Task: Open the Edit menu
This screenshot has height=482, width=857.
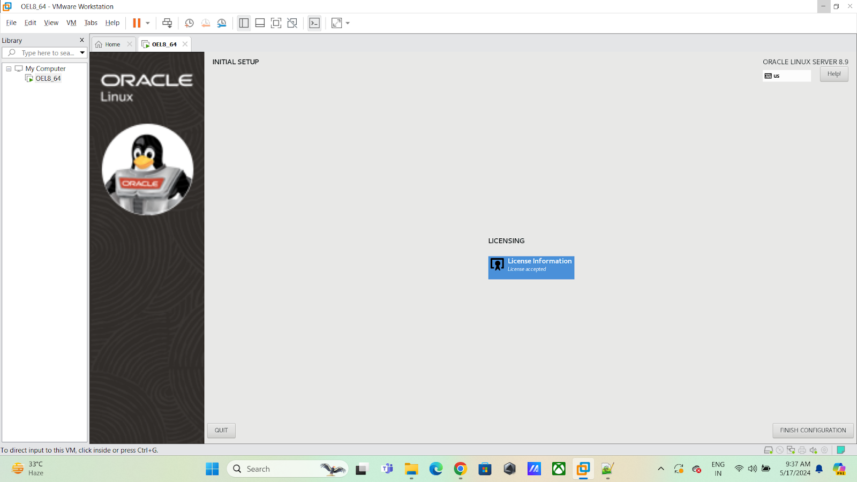Action: click(x=31, y=22)
